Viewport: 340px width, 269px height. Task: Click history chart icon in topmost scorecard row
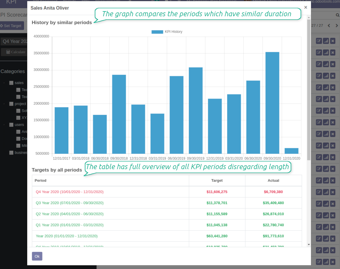(326, 41)
